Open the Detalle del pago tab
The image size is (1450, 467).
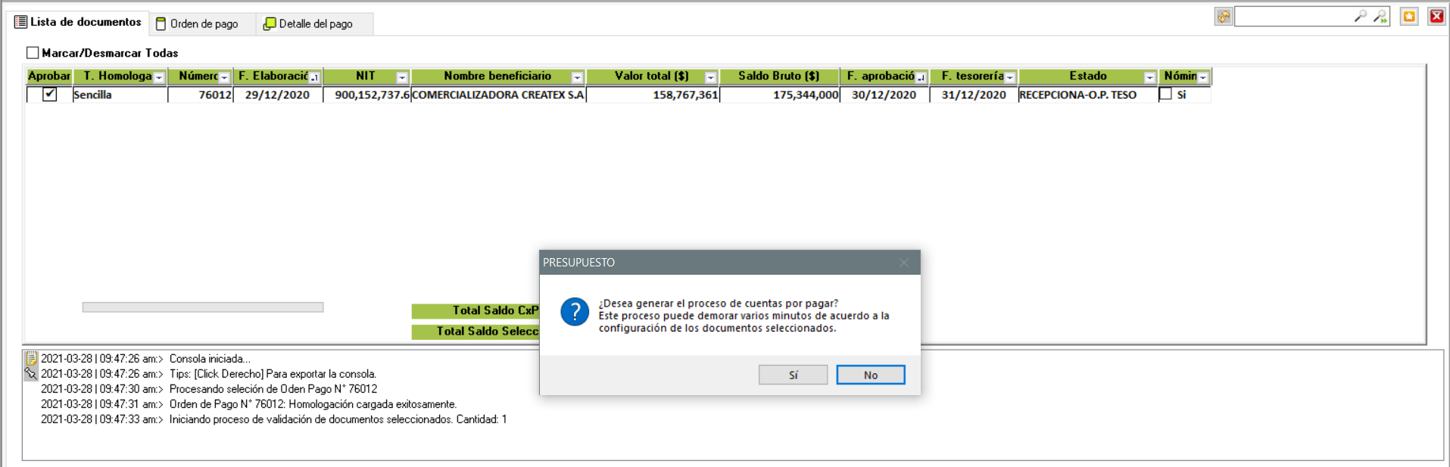(308, 23)
